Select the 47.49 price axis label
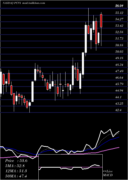Image resolution: width=128 pixels, height=180 pixels. click(x=119, y=71)
